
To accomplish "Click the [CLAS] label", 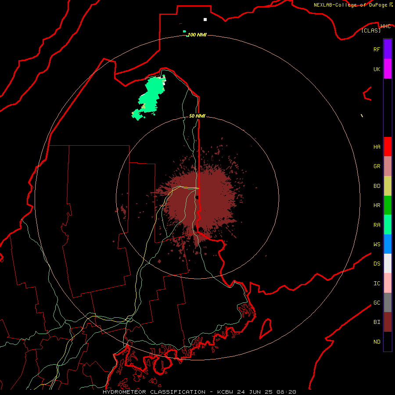I will click(x=371, y=30).
